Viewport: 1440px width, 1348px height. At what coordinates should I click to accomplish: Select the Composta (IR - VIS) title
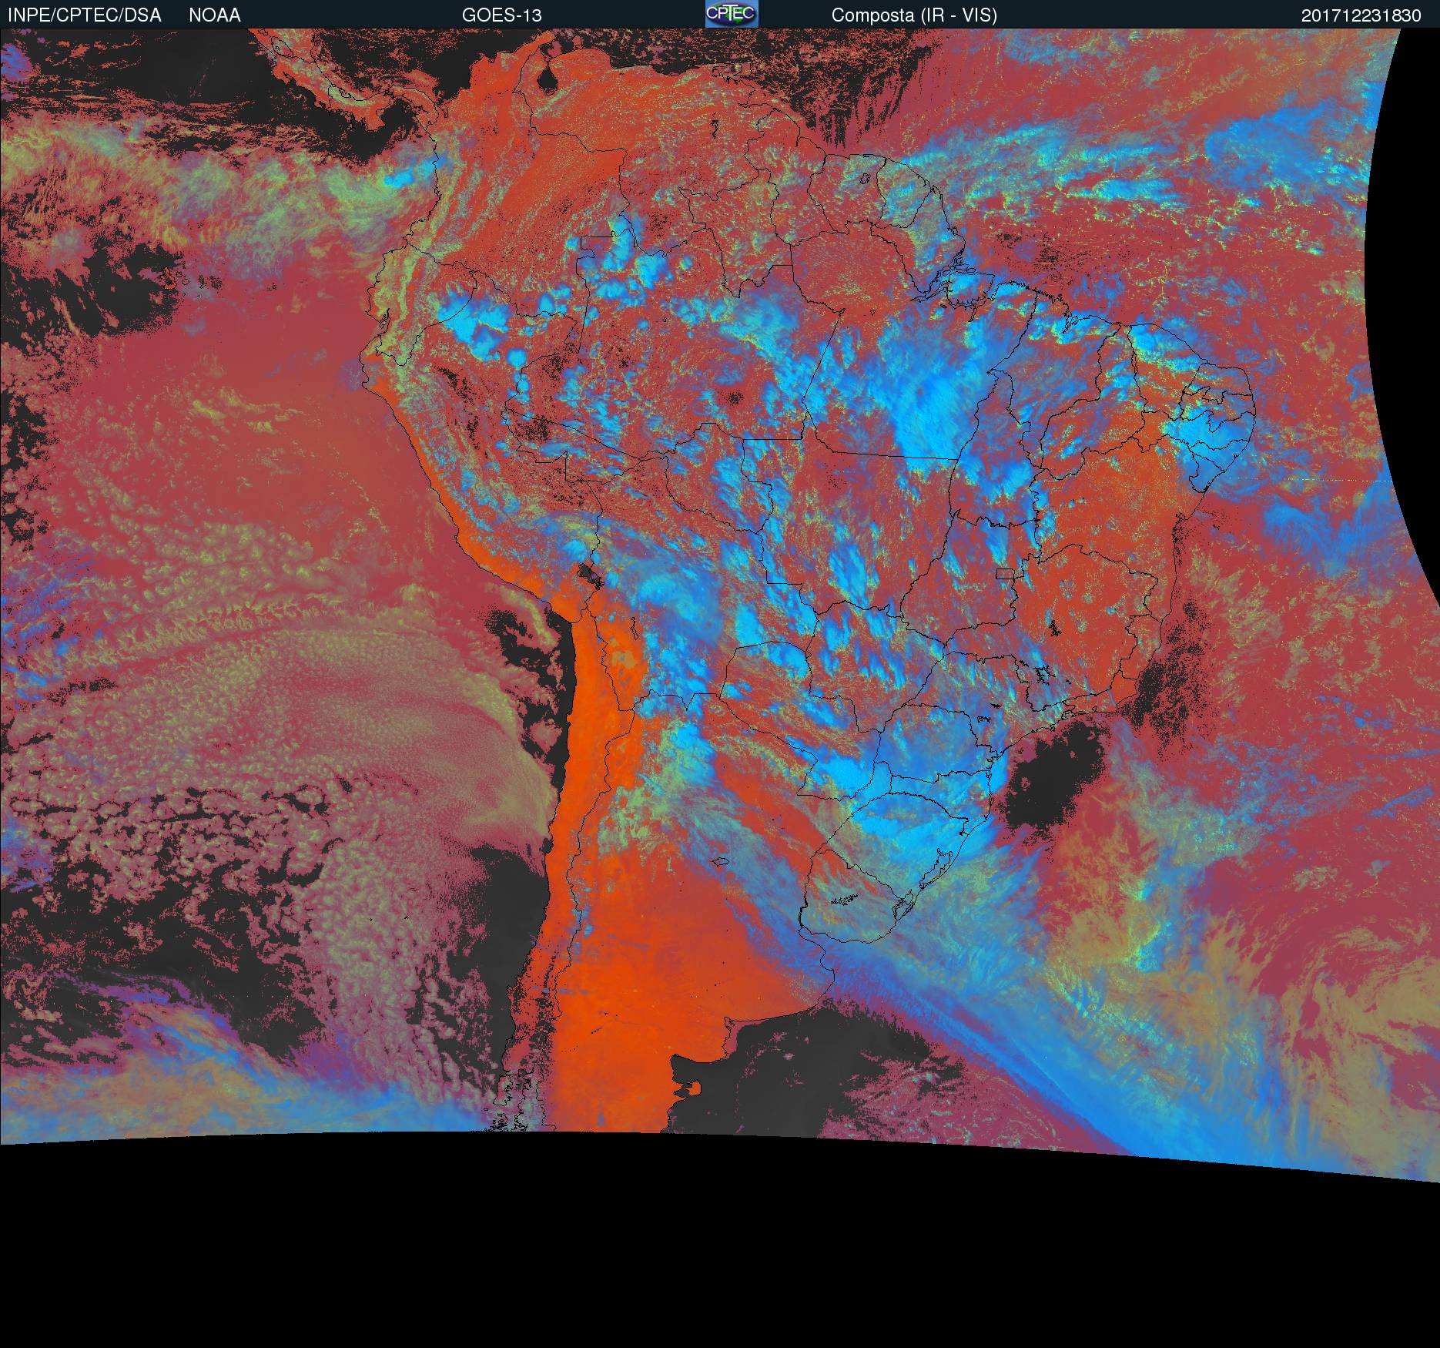914,15
